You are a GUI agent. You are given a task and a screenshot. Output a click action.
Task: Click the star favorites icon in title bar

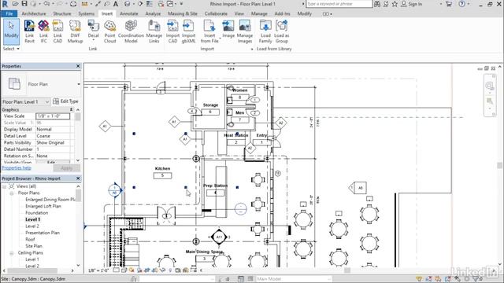tap(395, 4)
